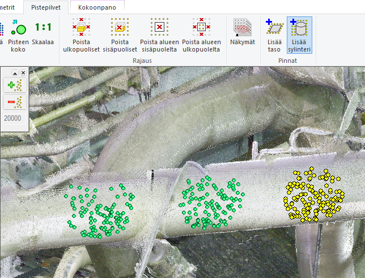Choose Poista alueen ulkopuolelta tool
365x278 pixels.
click(x=201, y=35)
